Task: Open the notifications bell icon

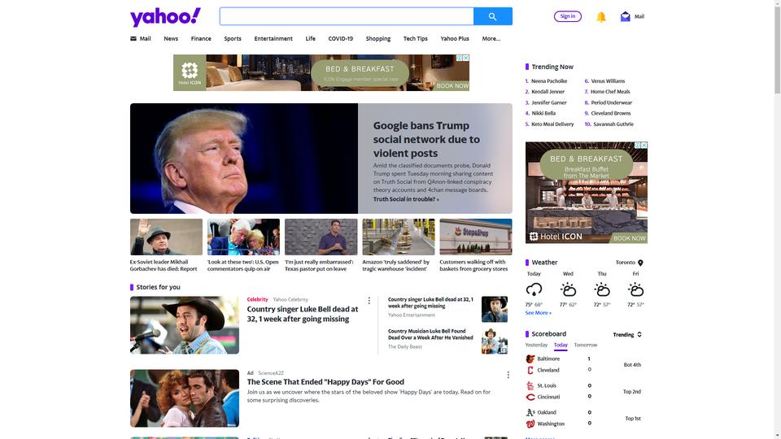Action: coord(601,17)
